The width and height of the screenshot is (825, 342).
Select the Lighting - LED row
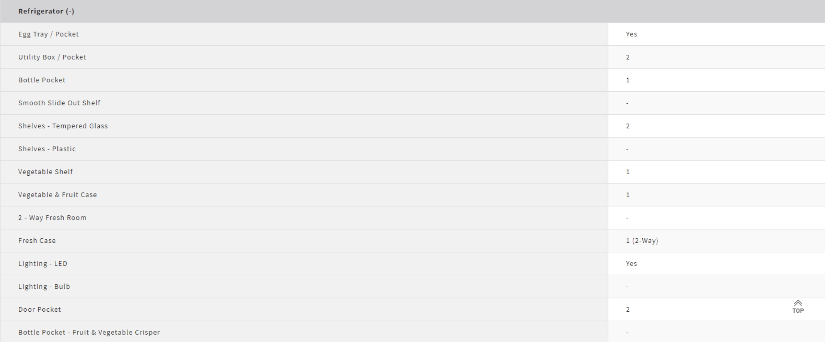pos(43,263)
